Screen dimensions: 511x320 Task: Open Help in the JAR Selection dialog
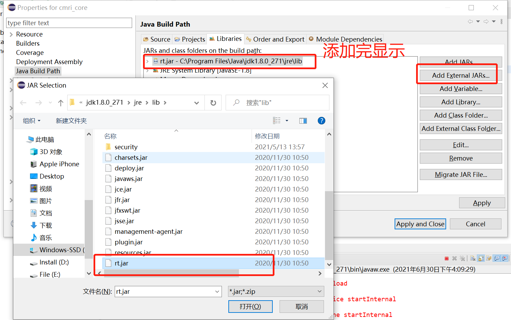coord(321,120)
